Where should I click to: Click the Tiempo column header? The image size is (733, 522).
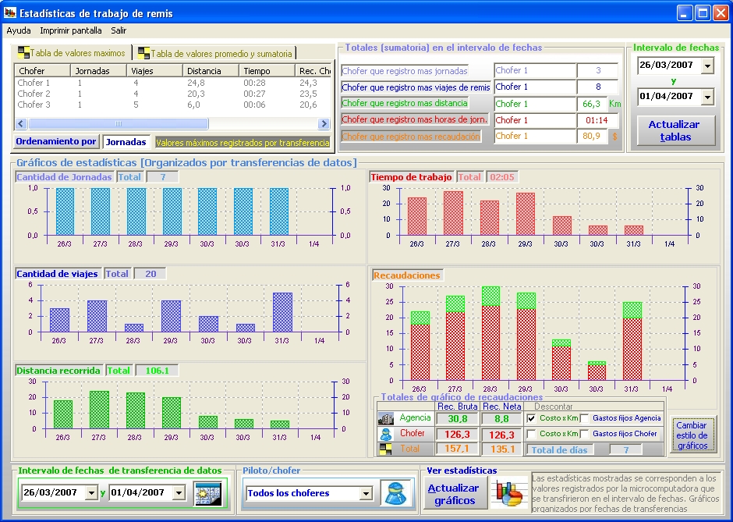(x=267, y=71)
